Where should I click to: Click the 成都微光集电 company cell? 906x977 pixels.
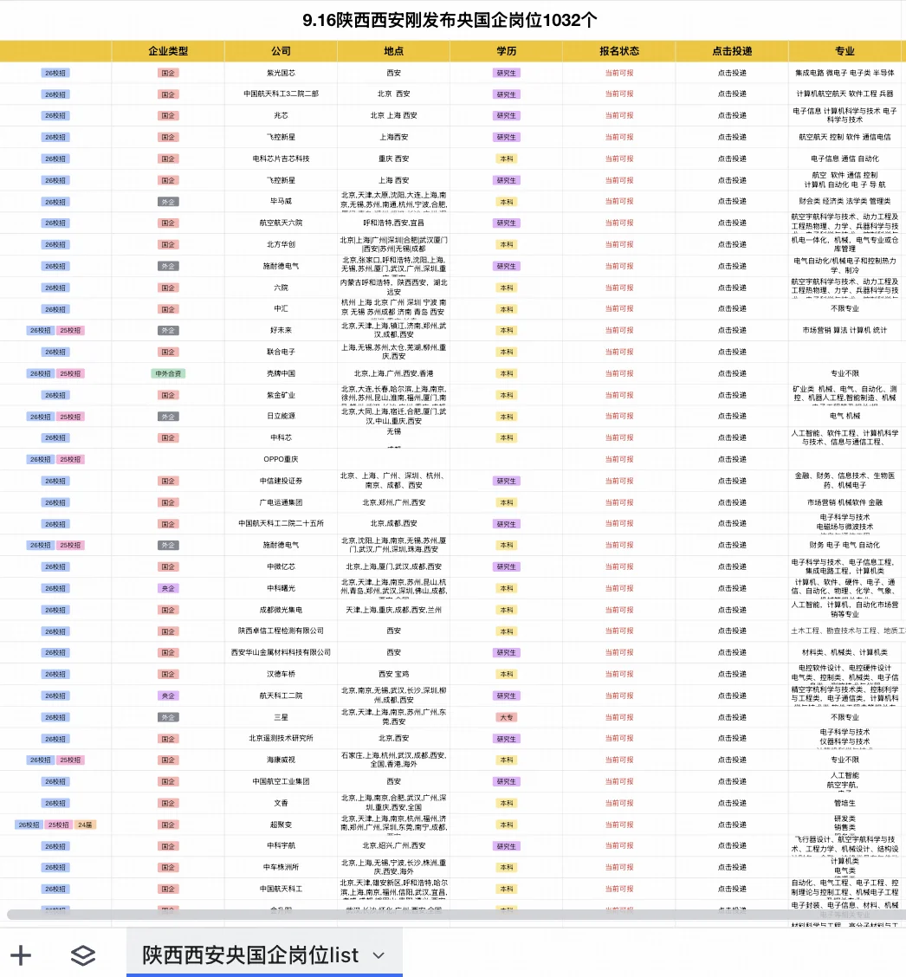tap(281, 610)
